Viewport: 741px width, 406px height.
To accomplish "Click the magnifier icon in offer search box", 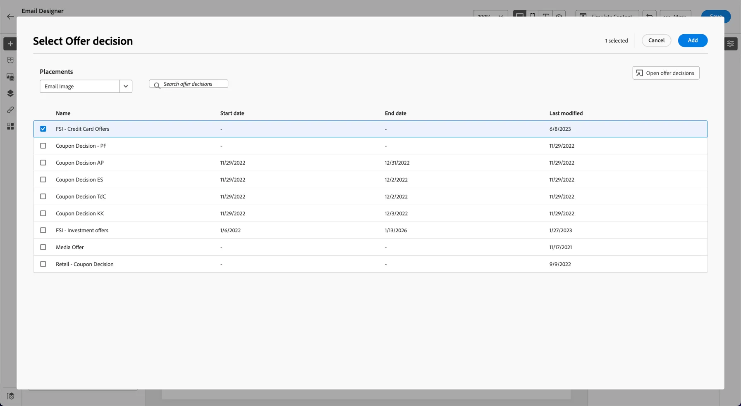I will click(x=157, y=85).
